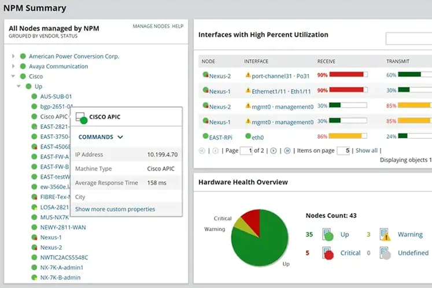This screenshot has width=432, height=288.
Task: Open the COMMANDS dropdown in popup
Action: [101, 137]
